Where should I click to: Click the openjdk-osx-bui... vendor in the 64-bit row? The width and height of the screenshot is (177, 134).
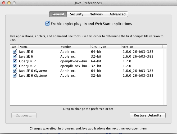[75, 61]
